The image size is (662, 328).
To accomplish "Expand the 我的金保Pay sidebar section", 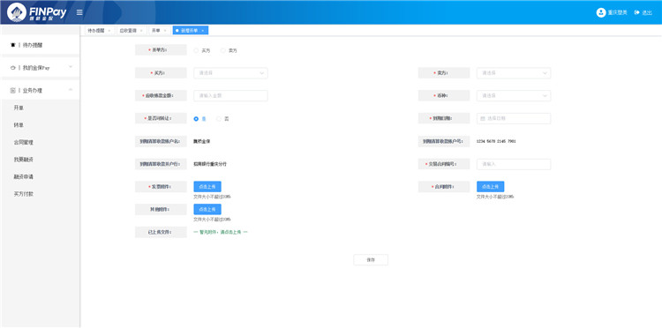I will click(x=71, y=67).
